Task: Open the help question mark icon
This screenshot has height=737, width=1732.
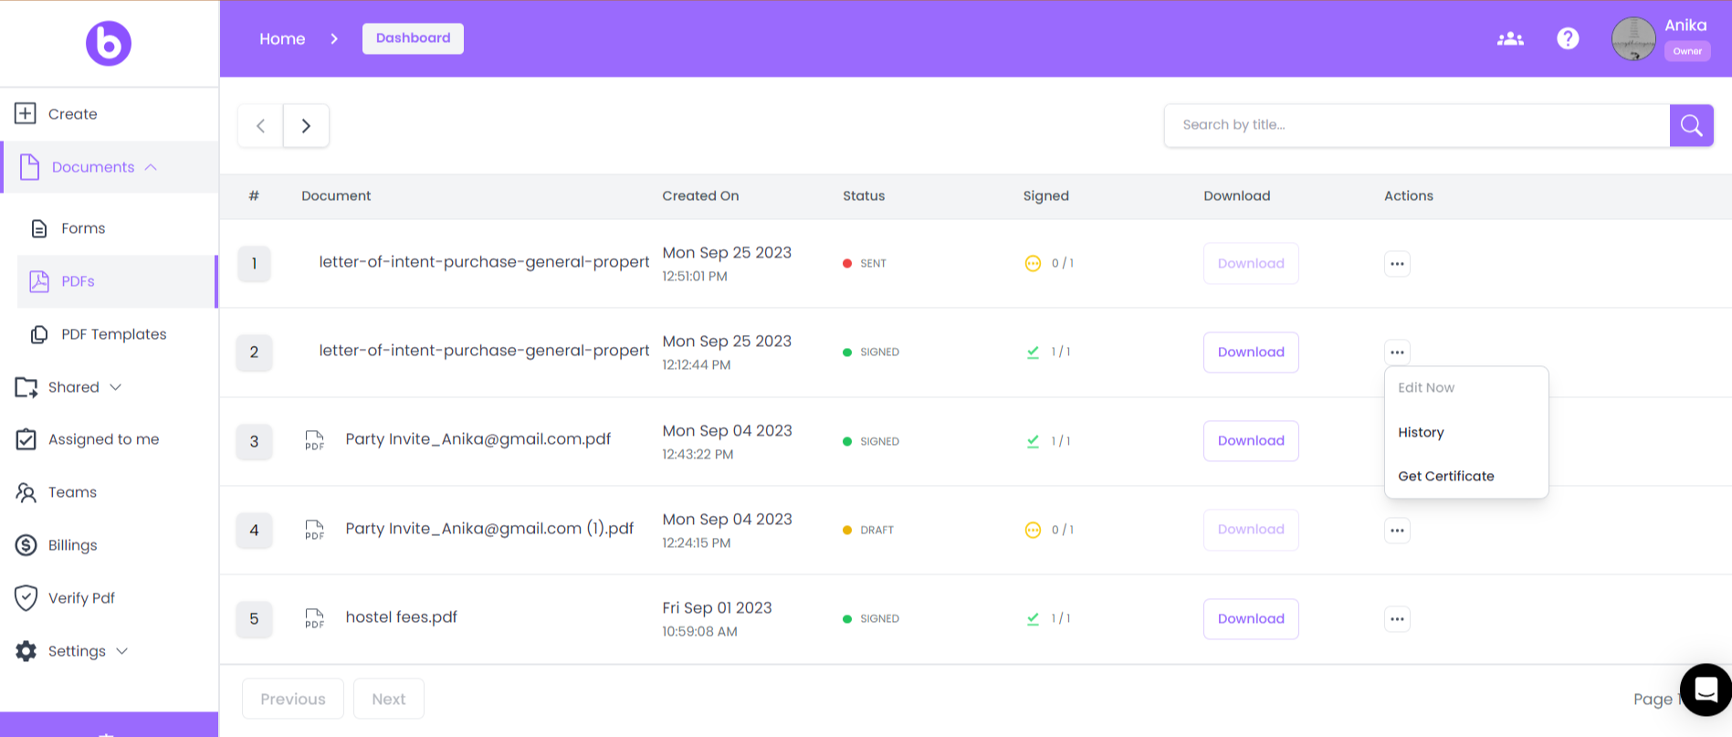Action: [1568, 38]
